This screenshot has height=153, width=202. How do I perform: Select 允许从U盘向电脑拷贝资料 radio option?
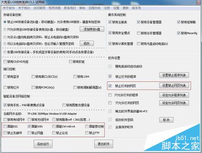coord(5,37)
